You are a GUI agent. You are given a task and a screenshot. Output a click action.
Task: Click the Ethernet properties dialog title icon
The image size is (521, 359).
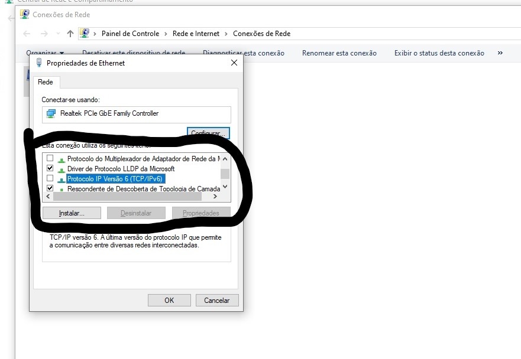[39, 63]
